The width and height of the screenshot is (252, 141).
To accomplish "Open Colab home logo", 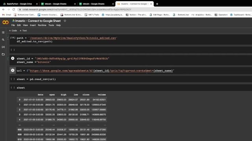I will pyautogui.click(x=6, y=22).
